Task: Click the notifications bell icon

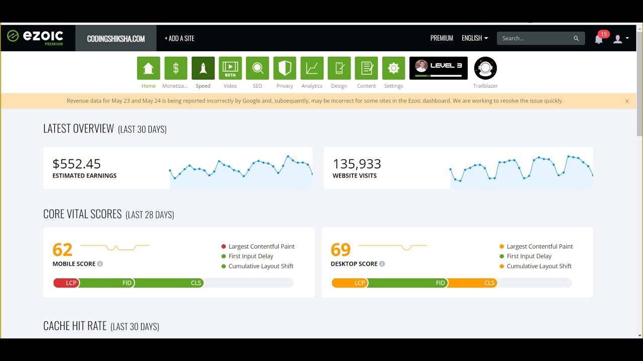Action: 599,39
